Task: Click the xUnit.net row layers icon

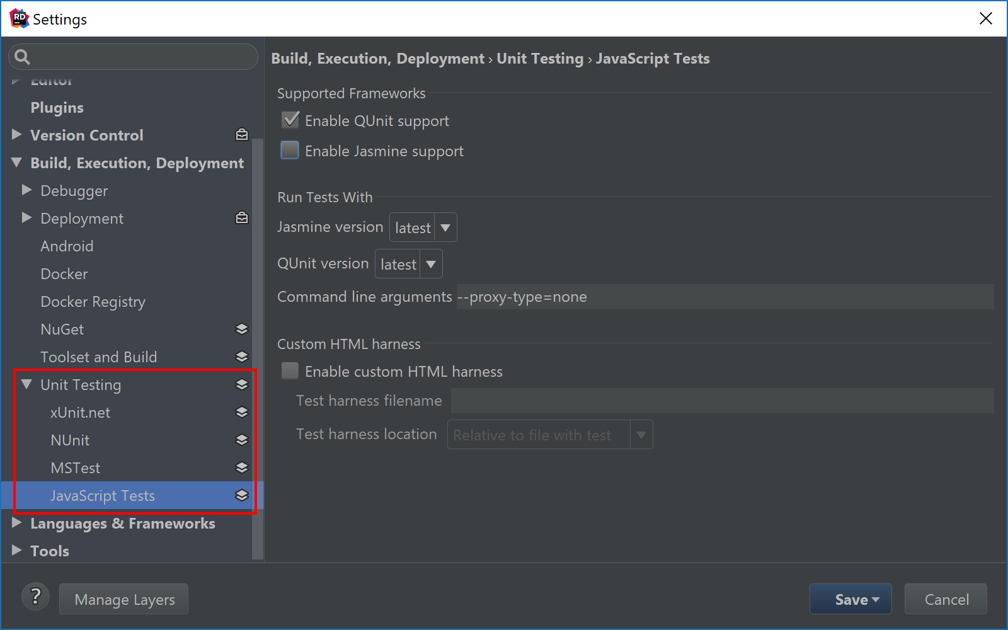Action: [242, 412]
